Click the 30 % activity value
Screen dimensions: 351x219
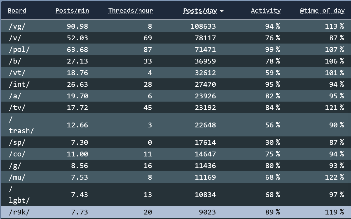(x=273, y=142)
